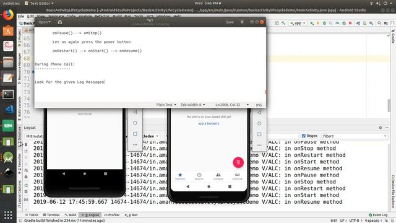Click right emulator Overview square in side toolbar
396x223 pixels.
click(259, 134)
